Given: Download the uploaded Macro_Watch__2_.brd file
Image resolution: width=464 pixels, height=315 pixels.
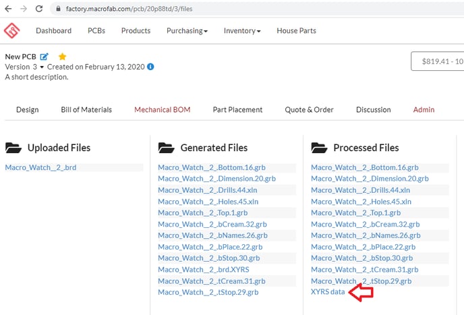Looking at the screenshot, I should (41, 167).
